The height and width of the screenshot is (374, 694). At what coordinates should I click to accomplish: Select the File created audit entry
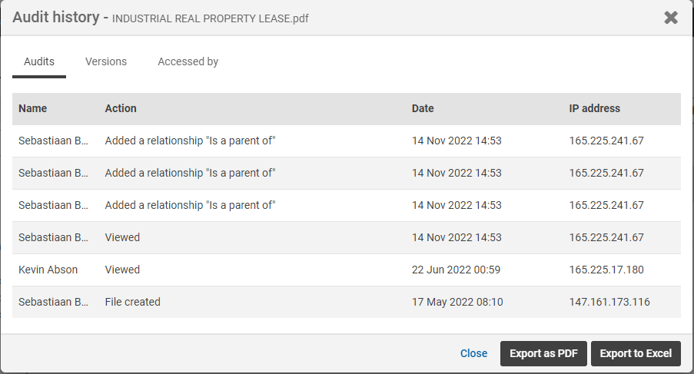[133, 302]
